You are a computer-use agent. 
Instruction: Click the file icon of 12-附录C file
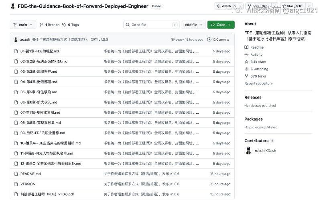(16, 164)
